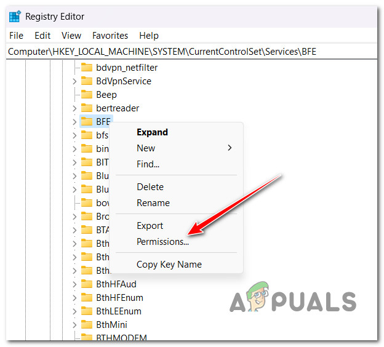Select the bdvpn_netfilter key label
Viewport: 384px width, 347px height.
(x=127, y=68)
